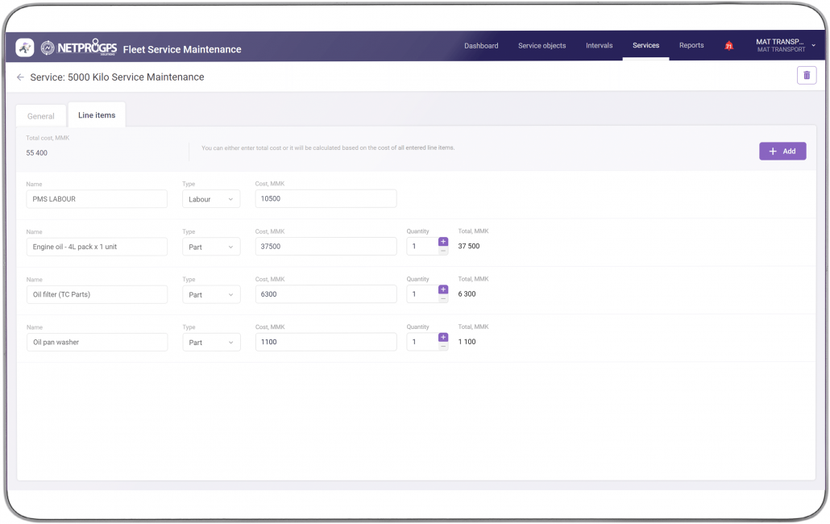Open Type dropdown for PMS LABOUR
This screenshot has height=524, width=830.
[211, 199]
